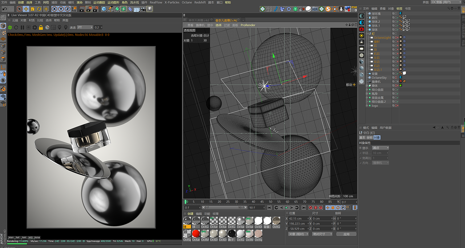Add a light object from toolbar
465x248 pixels.
tap(149, 9)
